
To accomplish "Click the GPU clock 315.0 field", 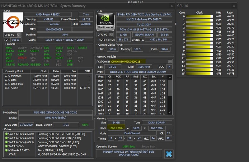I will (x=112, y=49).
